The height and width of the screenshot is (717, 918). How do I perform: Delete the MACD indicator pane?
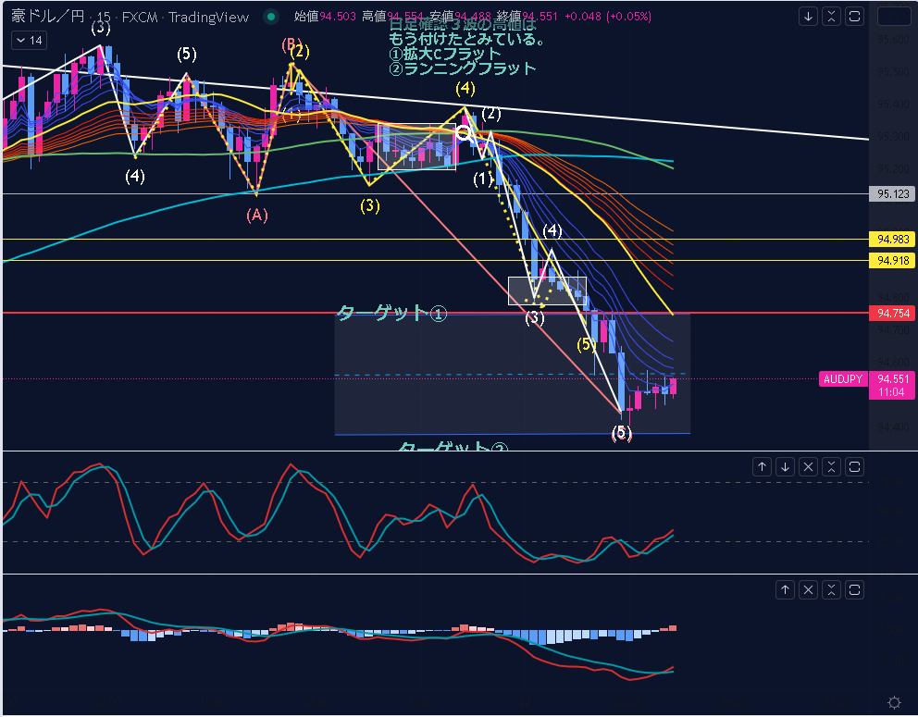(x=808, y=589)
